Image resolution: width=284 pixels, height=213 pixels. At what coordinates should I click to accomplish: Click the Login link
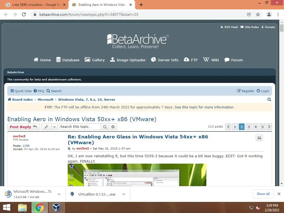pyautogui.click(x=263, y=91)
